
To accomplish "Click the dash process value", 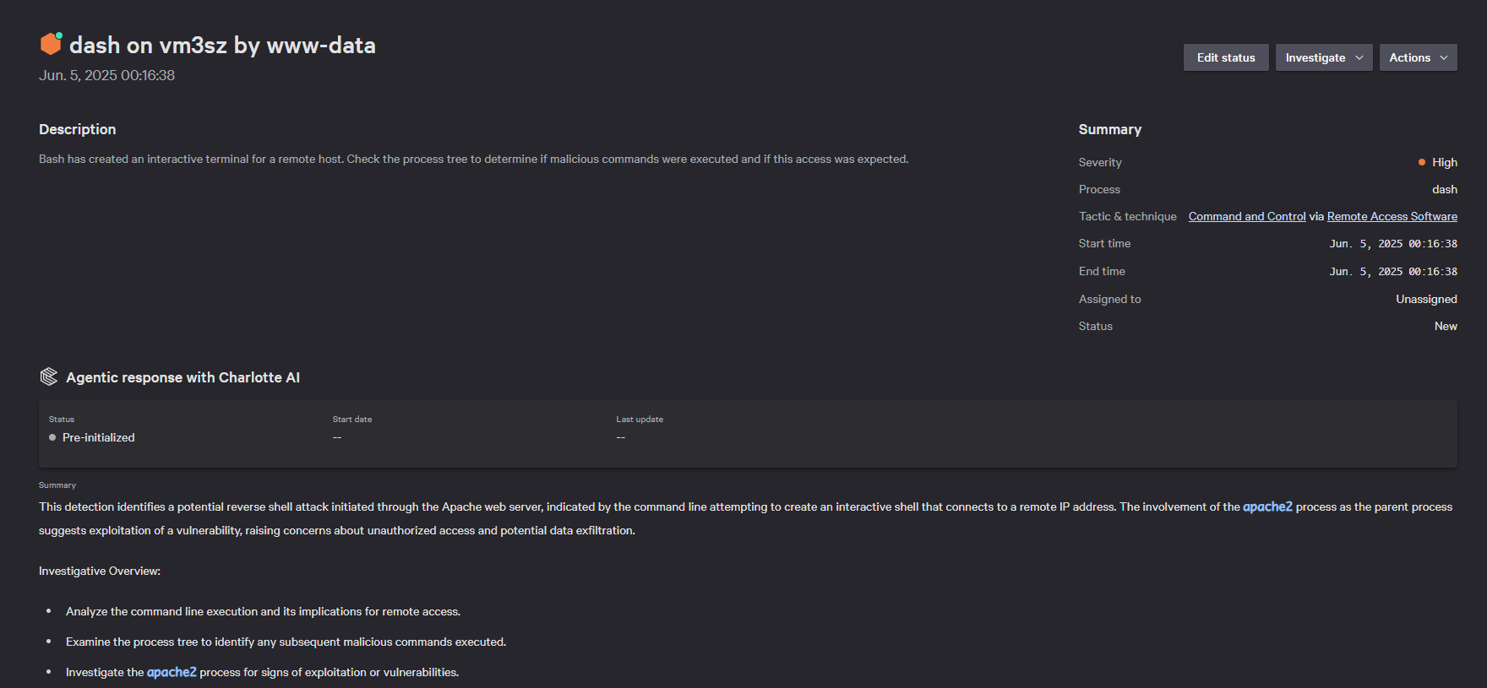I will pos(1444,189).
